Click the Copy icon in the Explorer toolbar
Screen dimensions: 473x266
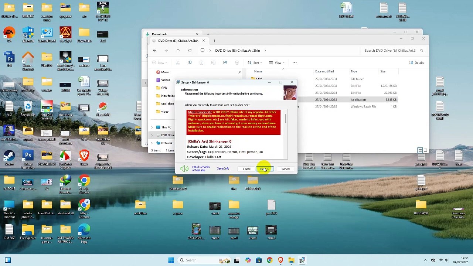190,63
